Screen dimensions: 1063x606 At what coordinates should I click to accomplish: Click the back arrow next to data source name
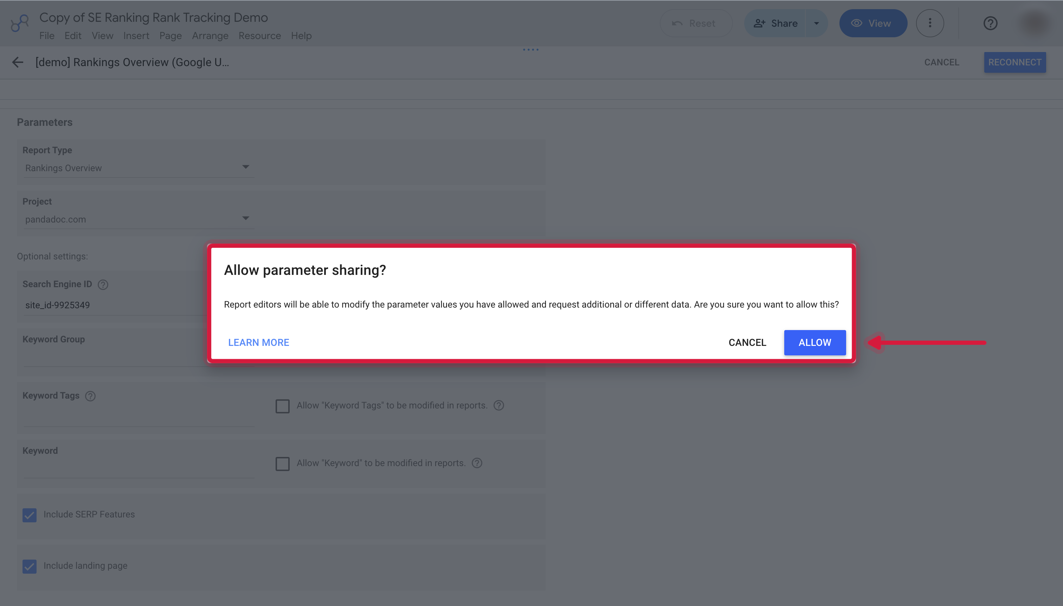tap(18, 63)
